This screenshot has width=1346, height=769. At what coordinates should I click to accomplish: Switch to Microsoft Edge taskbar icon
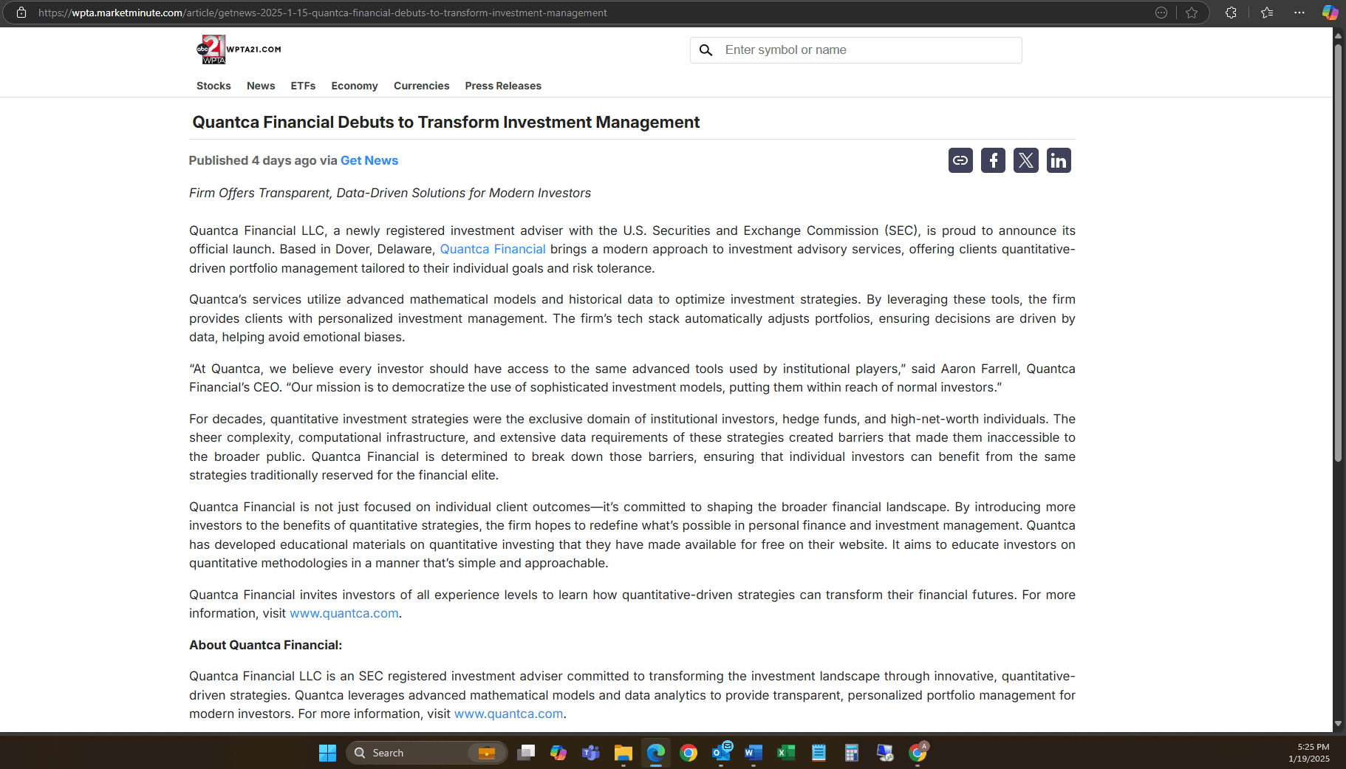point(656,753)
